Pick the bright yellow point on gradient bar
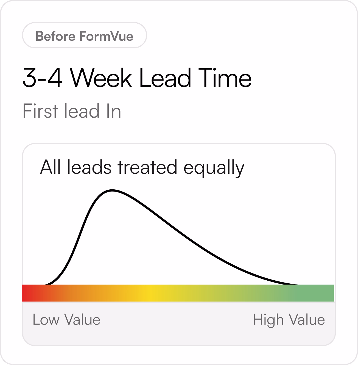Image resolution: width=358 pixels, height=365 pixels. 150,293
